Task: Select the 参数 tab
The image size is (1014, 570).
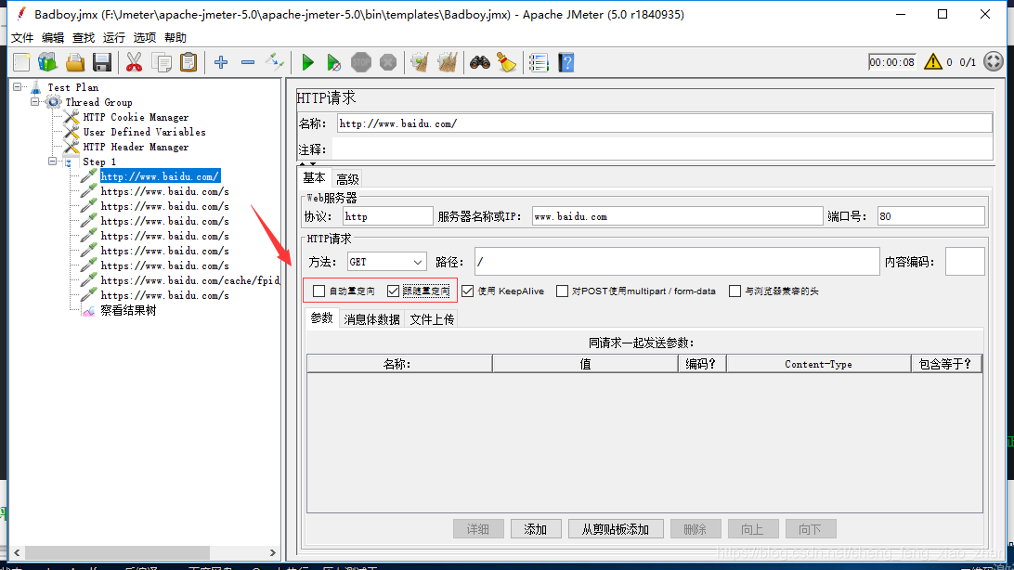Action: (x=321, y=318)
